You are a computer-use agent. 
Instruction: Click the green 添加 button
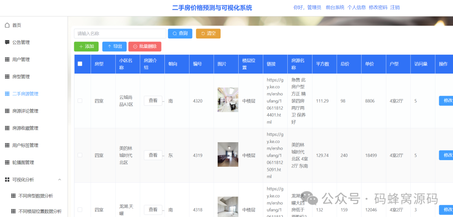point(86,47)
